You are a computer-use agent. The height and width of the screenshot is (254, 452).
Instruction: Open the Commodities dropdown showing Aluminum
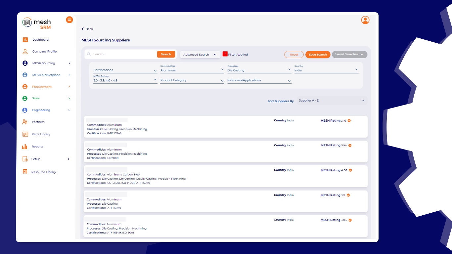[192, 69]
